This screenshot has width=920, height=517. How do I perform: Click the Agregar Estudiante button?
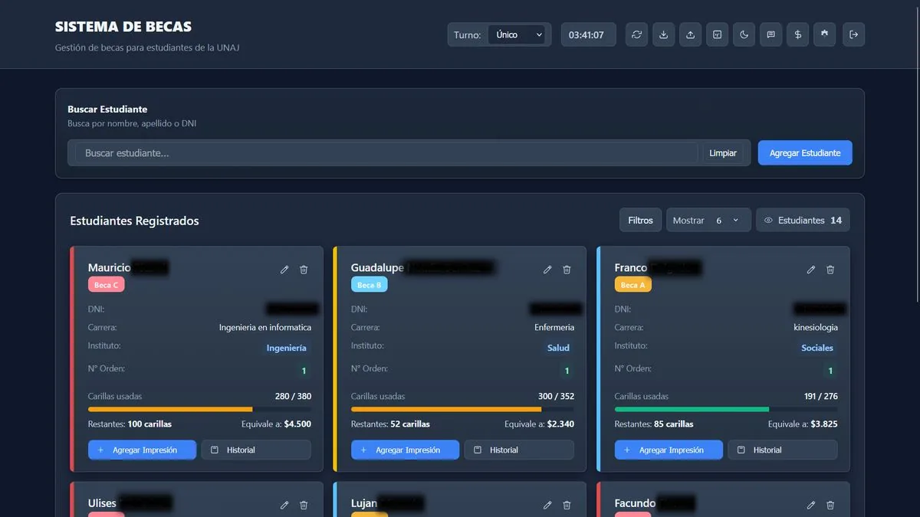(x=805, y=153)
